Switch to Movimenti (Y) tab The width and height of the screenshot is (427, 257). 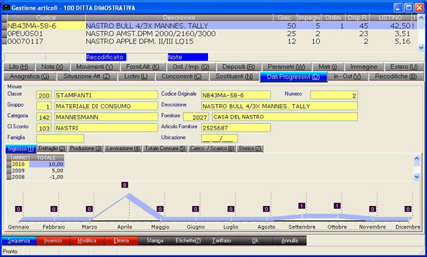(94, 67)
